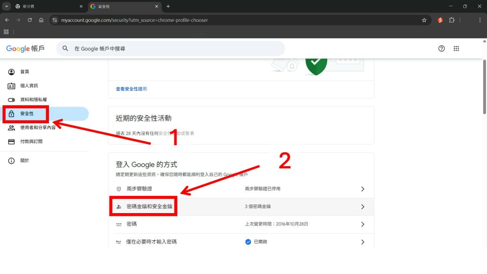Select 首頁 in the sidebar
Viewport: 487px width, 274px height.
[24, 72]
